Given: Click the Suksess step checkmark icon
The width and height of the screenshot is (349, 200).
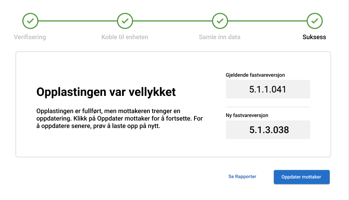Looking at the screenshot, I should 315,21.
